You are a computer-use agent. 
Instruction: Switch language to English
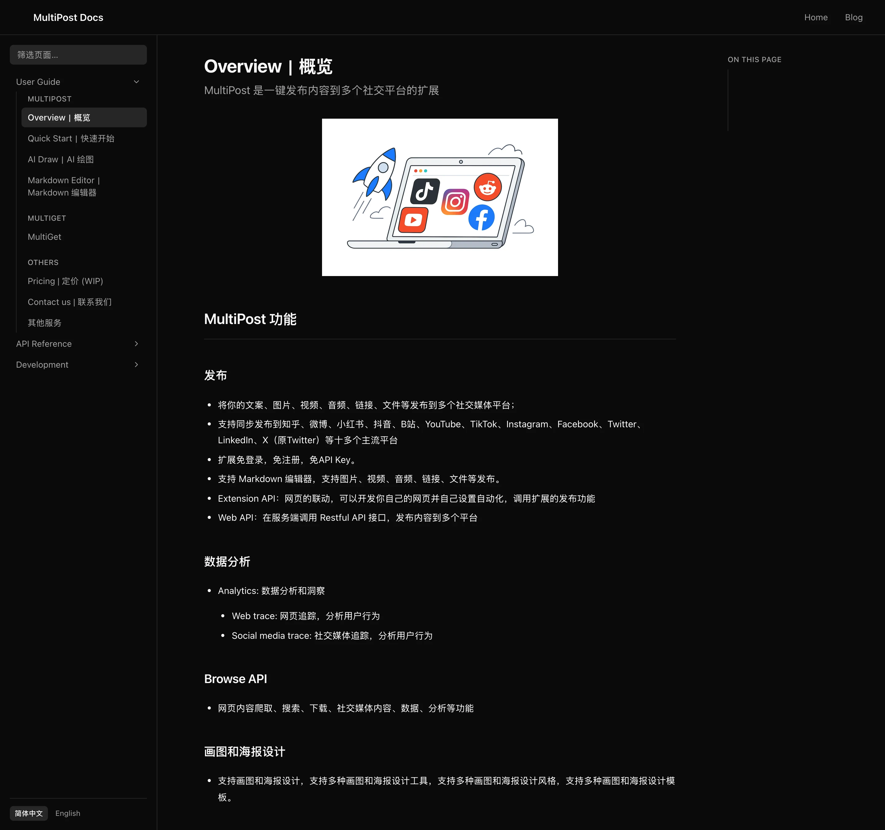pos(68,813)
